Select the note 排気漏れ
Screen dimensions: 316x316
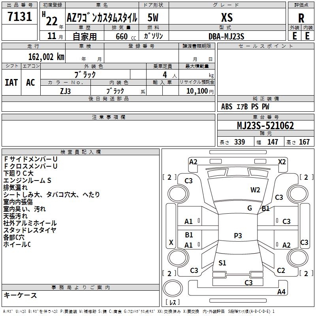(x=15, y=187)
